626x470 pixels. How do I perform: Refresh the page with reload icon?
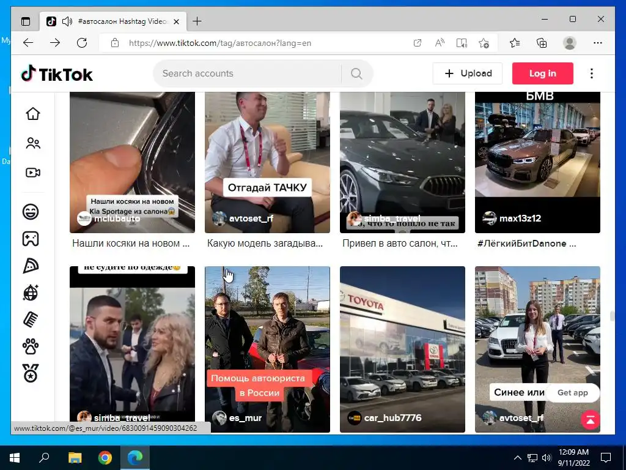coord(82,43)
